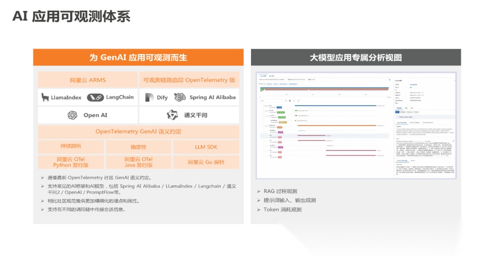Click the LangChain parrot-and-chain logo
Image resolution: width=502 pixels, height=256 pixels.
pyautogui.click(x=95, y=97)
